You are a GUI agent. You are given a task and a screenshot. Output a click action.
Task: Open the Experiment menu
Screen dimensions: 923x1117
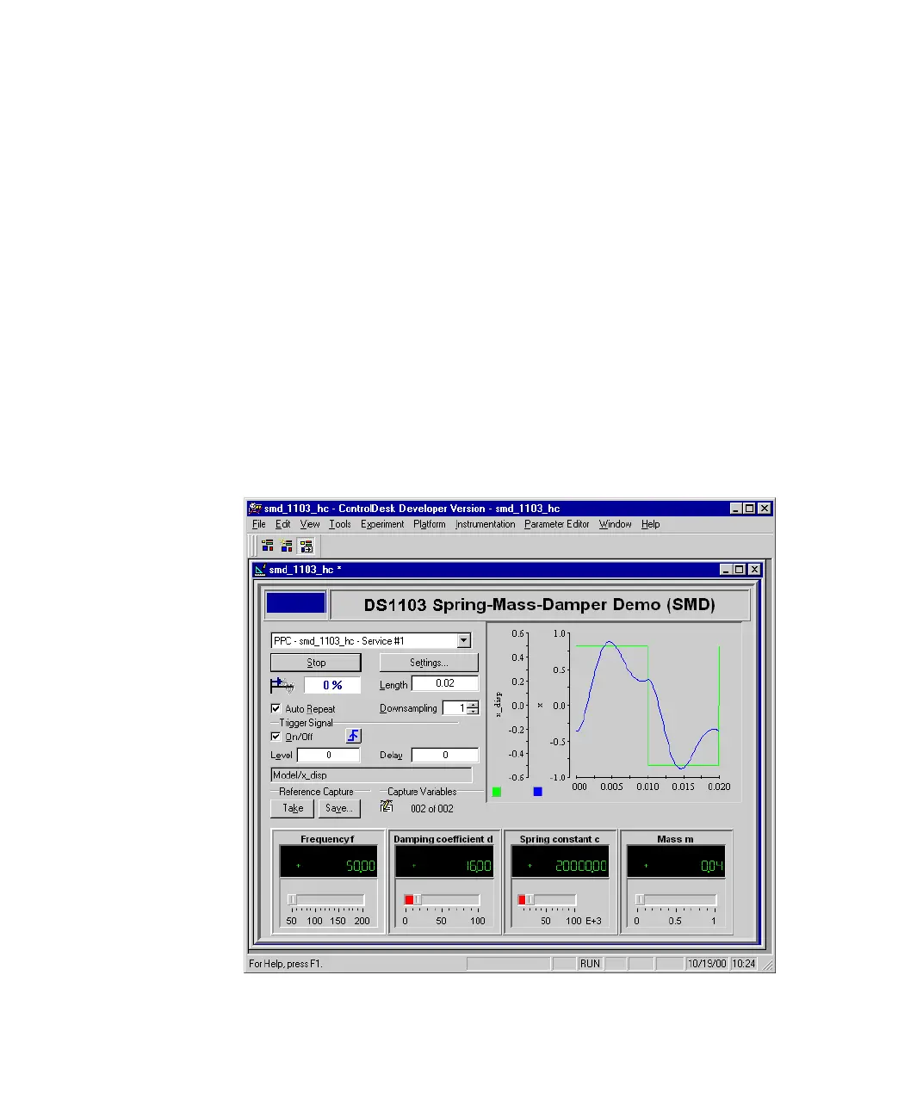(x=382, y=524)
